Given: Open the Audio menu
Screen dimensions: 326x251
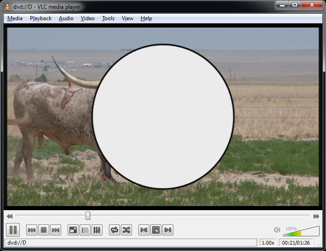Looking at the screenshot, I should pos(66,18).
